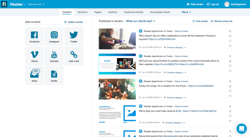Open the Inbox with 100+ items

pos(34,76)
